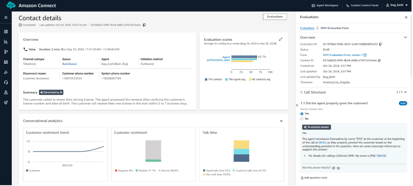Viewport: 413px width, 186px height.
Task: Collapse the evaluation Overview section
Action: point(405,37)
